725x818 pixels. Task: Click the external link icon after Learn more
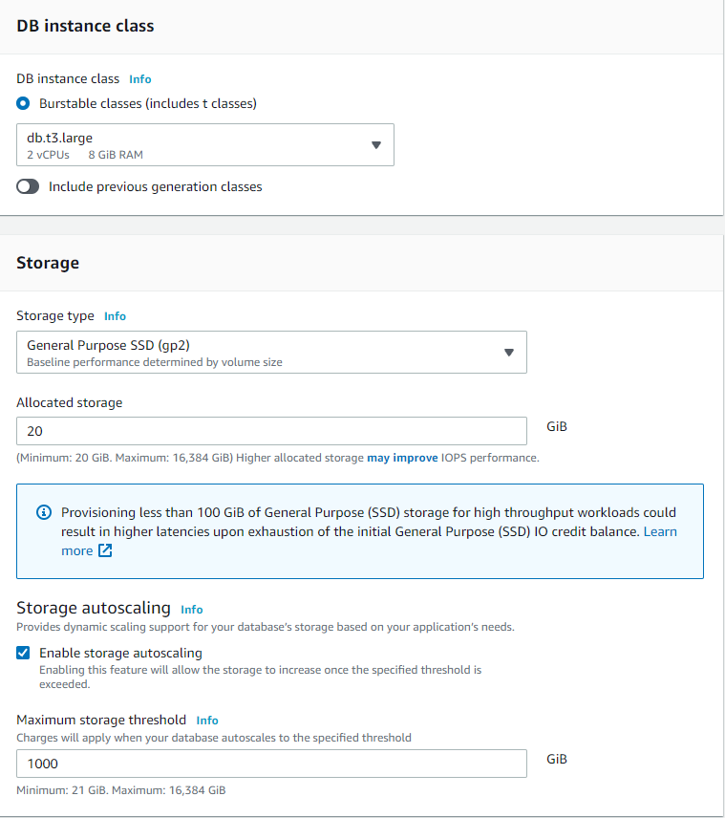pos(105,551)
